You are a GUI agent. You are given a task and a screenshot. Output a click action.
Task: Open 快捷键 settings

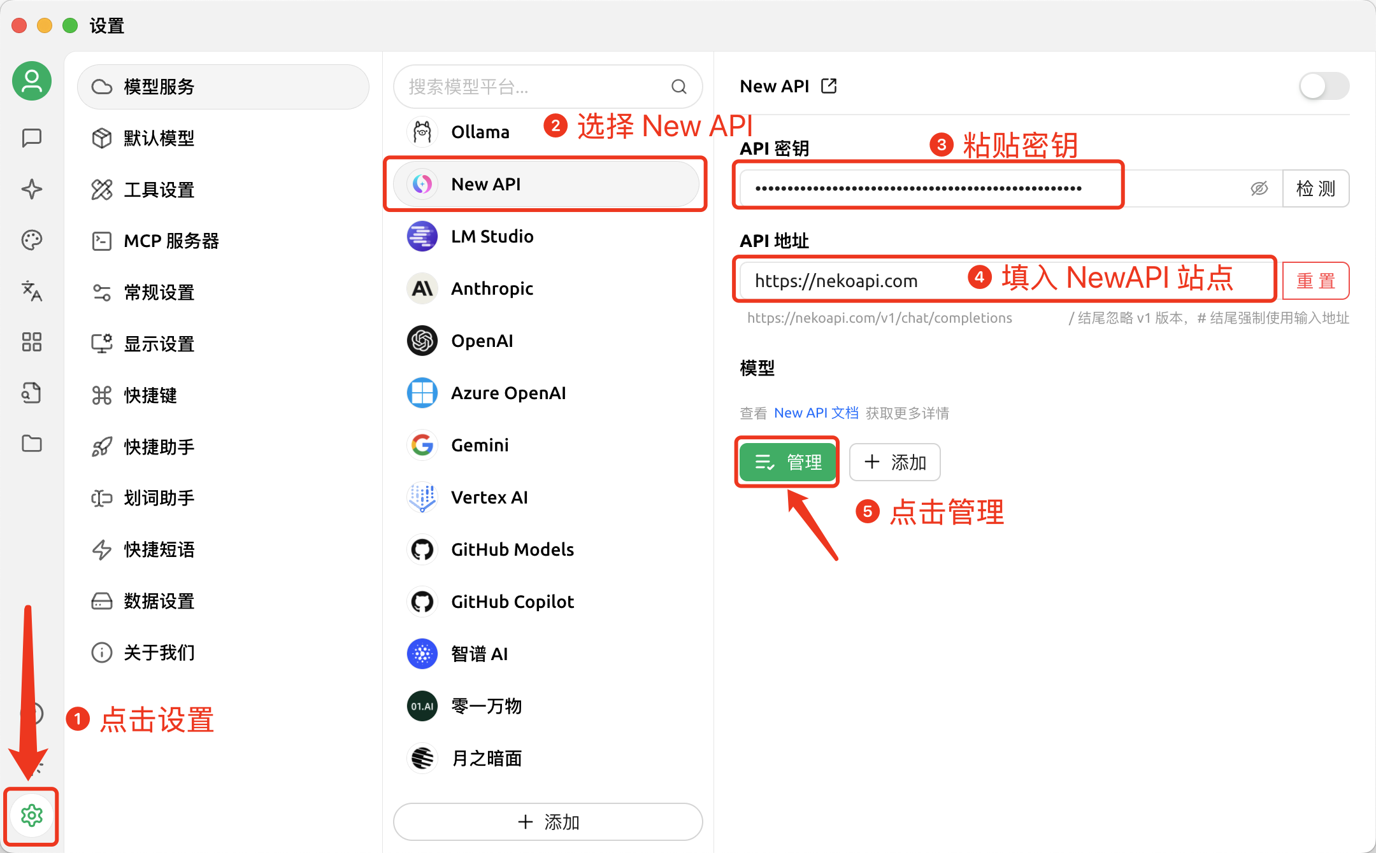click(151, 395)
